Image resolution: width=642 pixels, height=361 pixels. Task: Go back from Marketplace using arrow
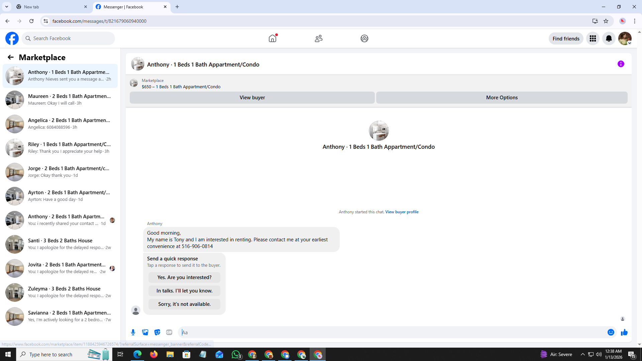pyautogui.click(x=11, y=57)
